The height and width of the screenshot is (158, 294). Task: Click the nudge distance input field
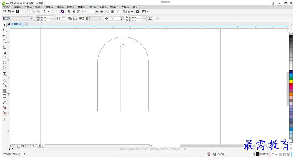[114, 18]
